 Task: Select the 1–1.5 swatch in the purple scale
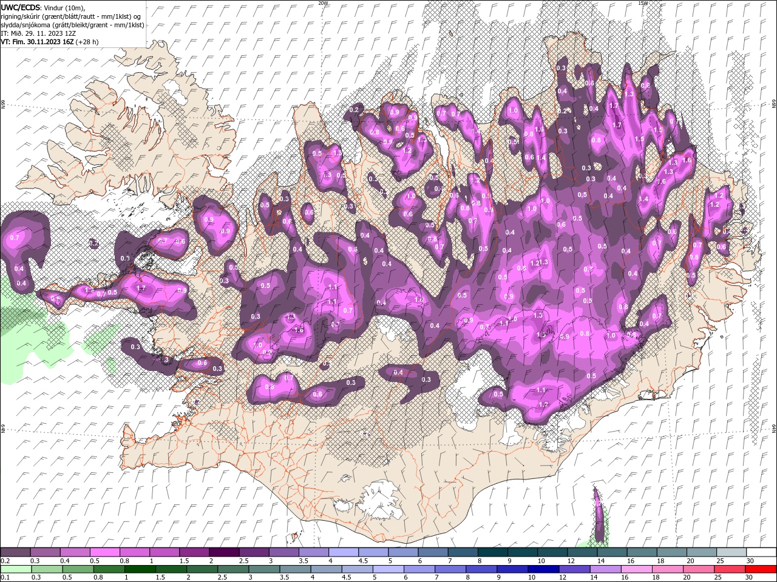tap(164, 552)
